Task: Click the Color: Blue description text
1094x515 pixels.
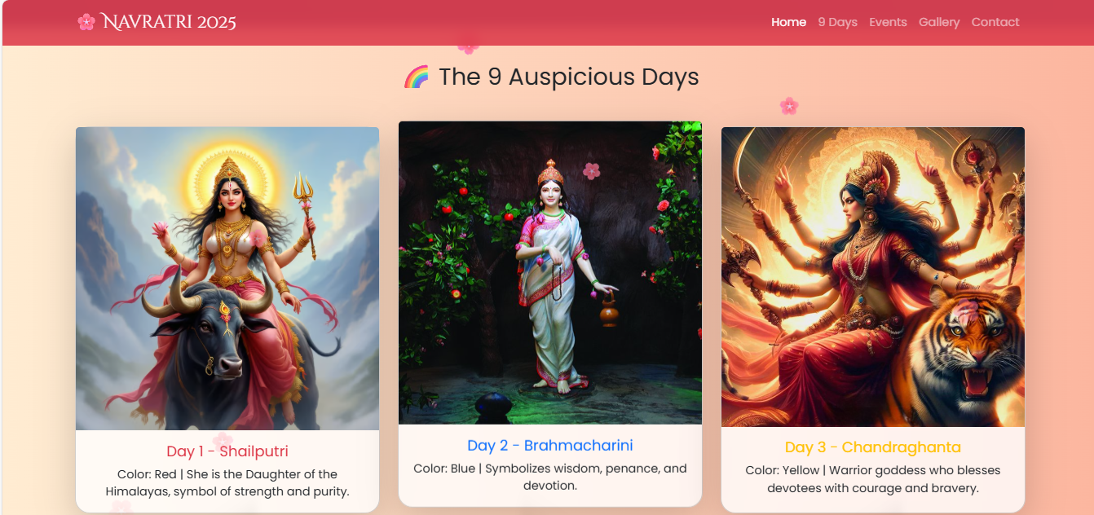Action: coord(550,477)
